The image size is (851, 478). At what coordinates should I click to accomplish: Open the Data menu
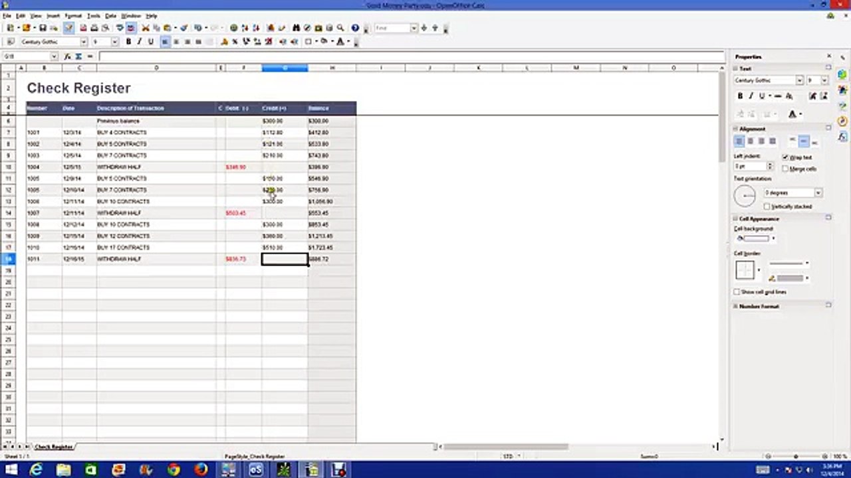(x=110, y=15)
